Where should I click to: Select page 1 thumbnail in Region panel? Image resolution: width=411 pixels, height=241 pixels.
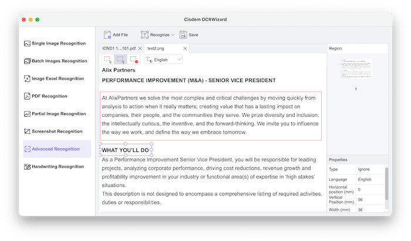pyautogui.click(x=356, y=72)
